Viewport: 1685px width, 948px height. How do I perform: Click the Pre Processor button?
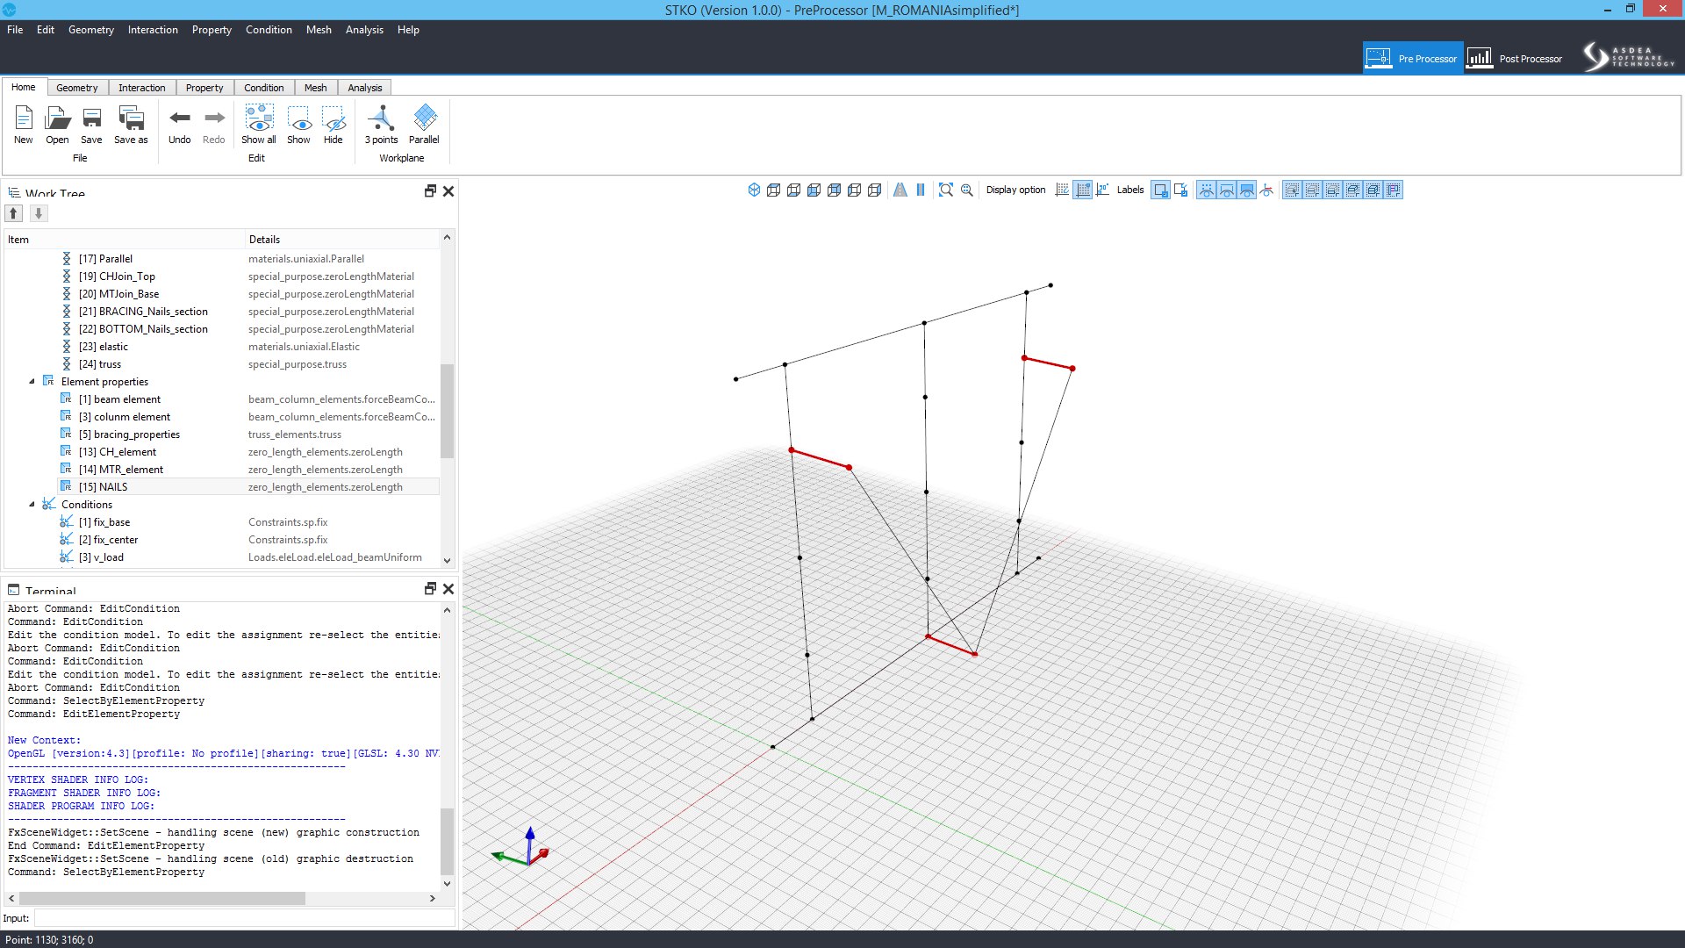(x=1413, y=59)
